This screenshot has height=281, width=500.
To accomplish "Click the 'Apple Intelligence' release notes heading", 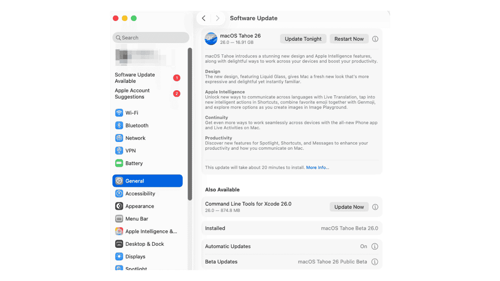I will pyautogui.click(x=225, y=92).
